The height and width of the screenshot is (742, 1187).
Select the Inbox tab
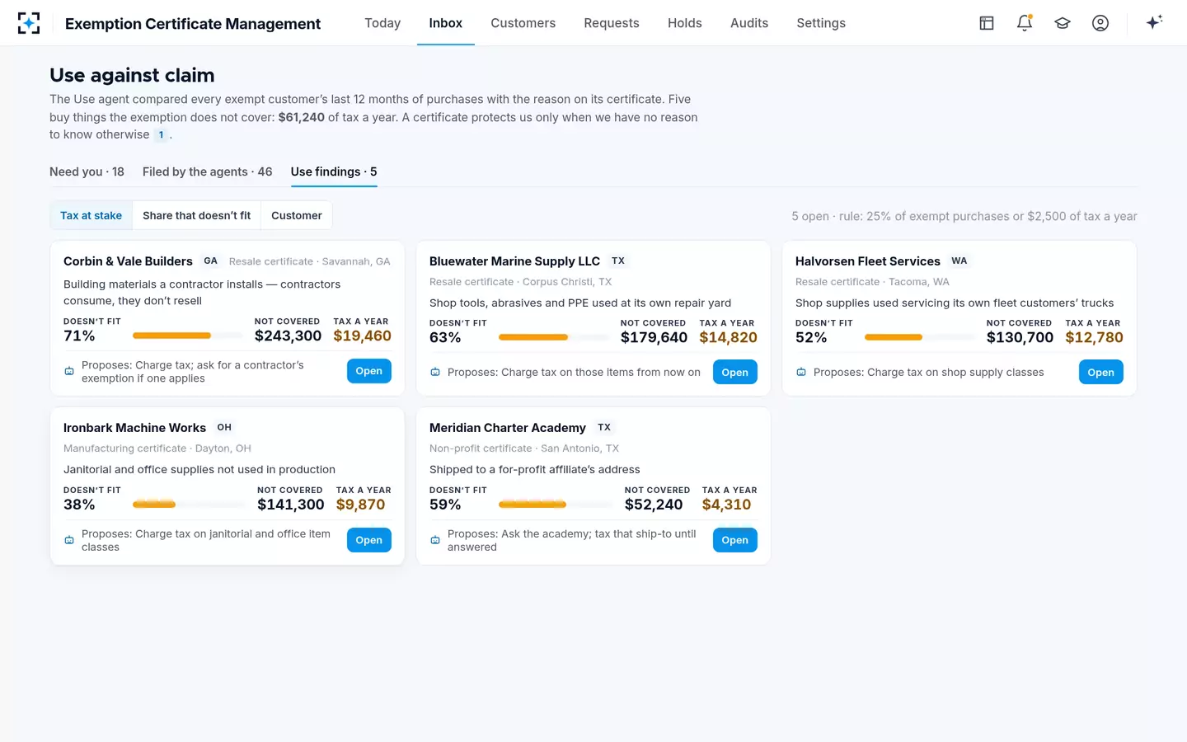(x=446, y=23)
